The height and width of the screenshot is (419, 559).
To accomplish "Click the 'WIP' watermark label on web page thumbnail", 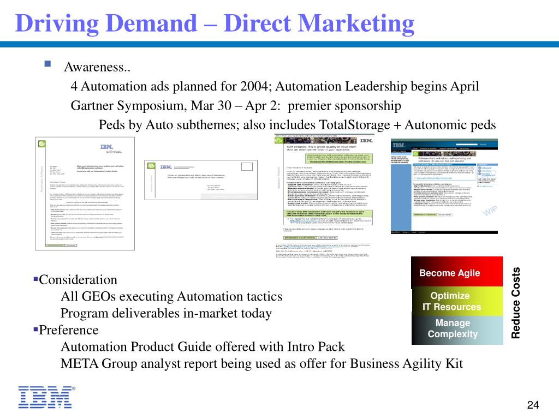I will (490, 211).
